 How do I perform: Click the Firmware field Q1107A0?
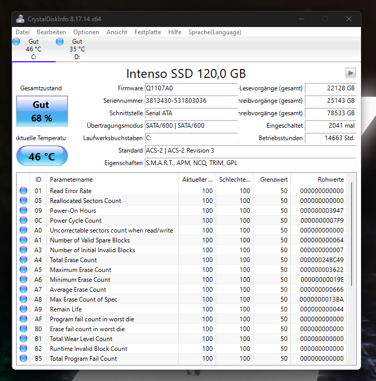191,88
